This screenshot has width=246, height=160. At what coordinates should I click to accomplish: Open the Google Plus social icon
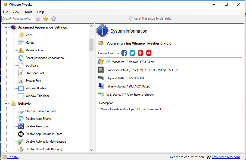(x=141, y=53)
